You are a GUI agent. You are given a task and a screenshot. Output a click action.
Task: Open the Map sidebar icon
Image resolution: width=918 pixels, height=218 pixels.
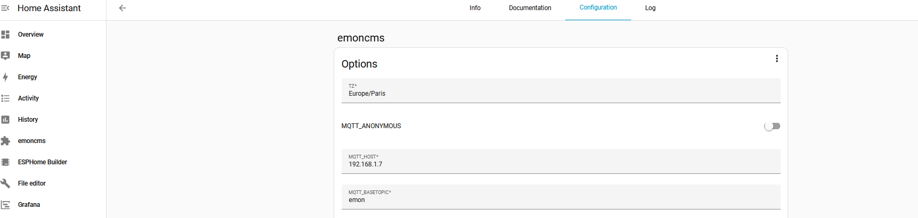pyautogui.click(x=5, y=56)
